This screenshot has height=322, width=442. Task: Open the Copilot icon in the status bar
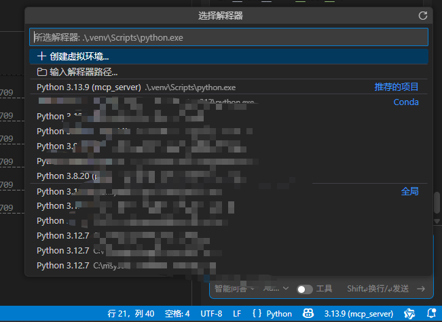point(308,314)
